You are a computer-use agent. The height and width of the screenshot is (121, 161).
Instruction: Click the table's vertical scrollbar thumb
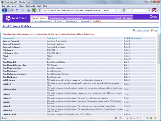[x=158, y=49]
